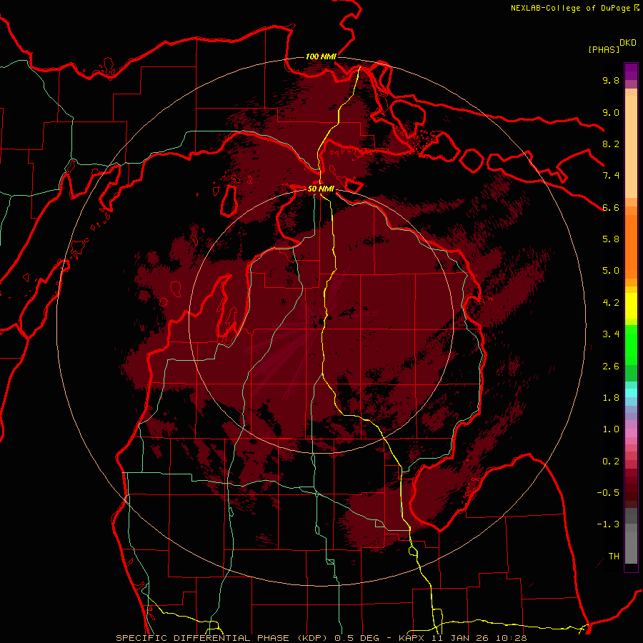
Task: Pick the cyan band on color scale
Action: pyautogui.click(x=631, y=393)
